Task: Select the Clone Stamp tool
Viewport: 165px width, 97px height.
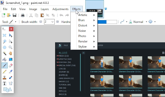Action: pyautogui.click(x=5, y=77)
